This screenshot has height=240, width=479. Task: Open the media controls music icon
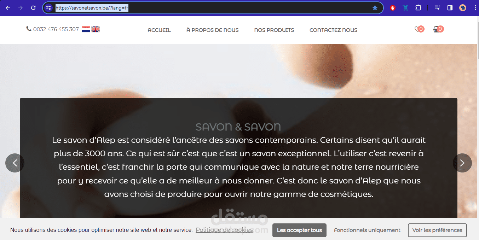437,8
